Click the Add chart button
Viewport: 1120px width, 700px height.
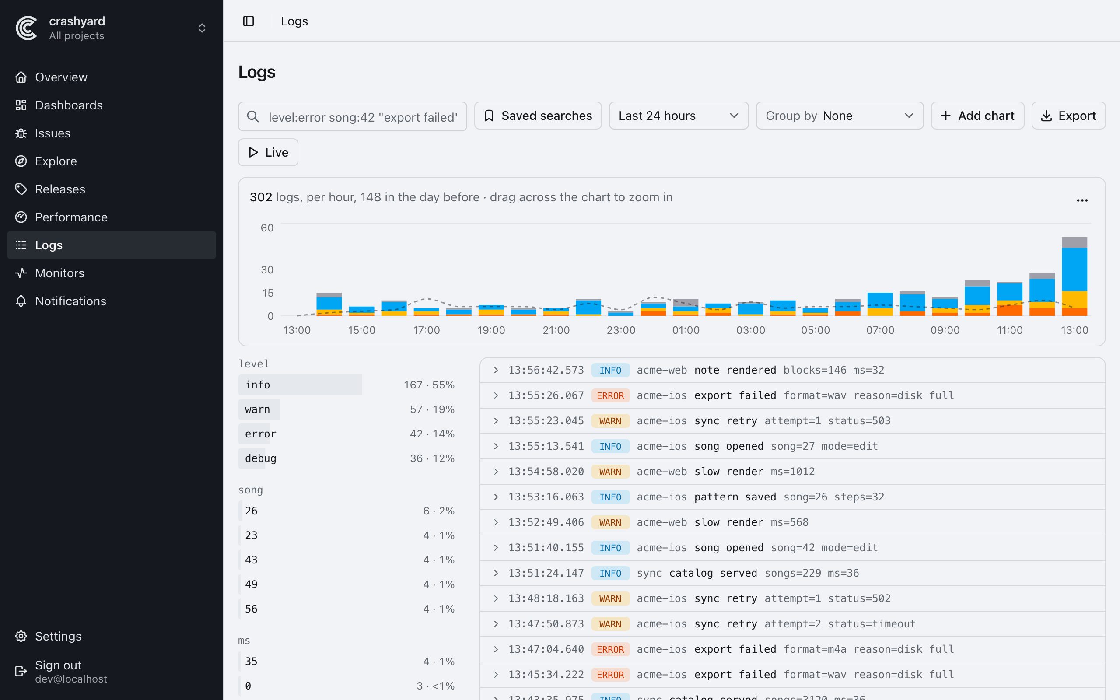point(977,116)
